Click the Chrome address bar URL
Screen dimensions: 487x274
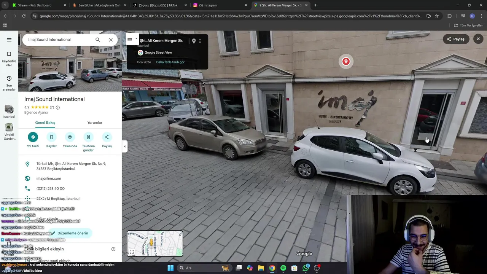(231, 16)
